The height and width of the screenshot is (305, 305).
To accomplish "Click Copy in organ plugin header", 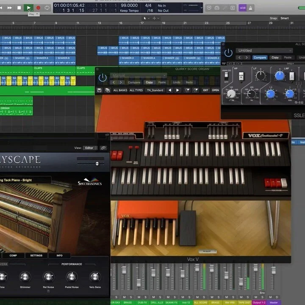I will pyautogui.click(x=149, y=82).
